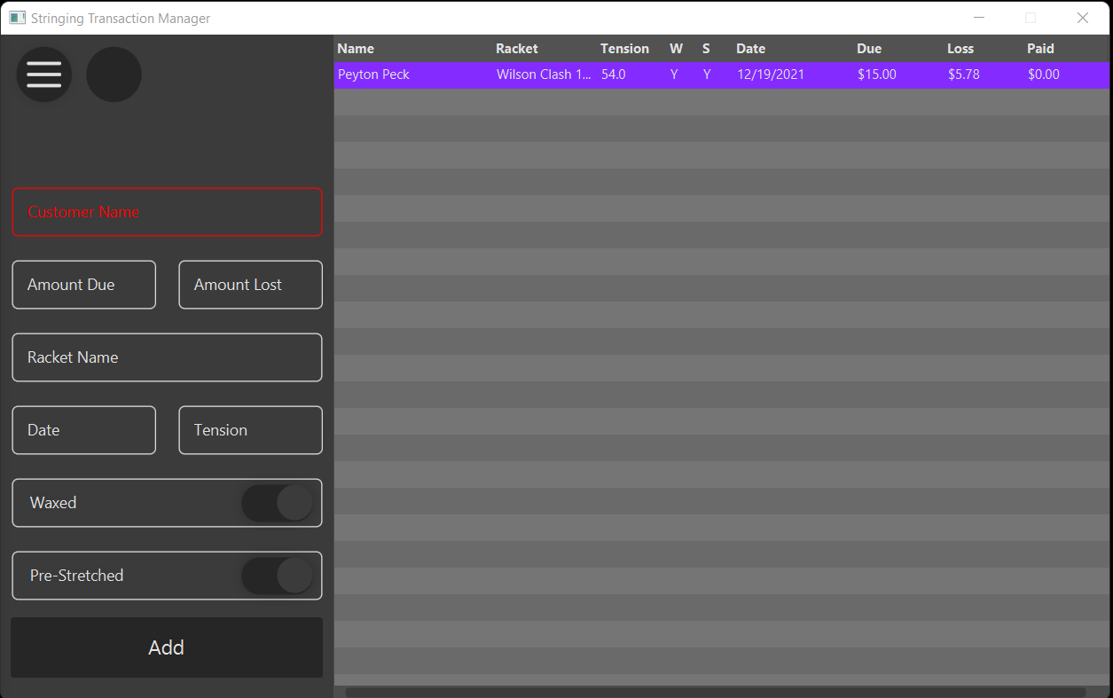Click the Tension input field
The image size is (1113, 698).
pos(251,430)
